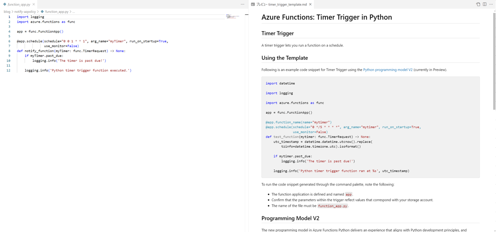Click 'Python timer trigger function ran at %s' string
Screen dimensions: 496x232
(339, 171)
